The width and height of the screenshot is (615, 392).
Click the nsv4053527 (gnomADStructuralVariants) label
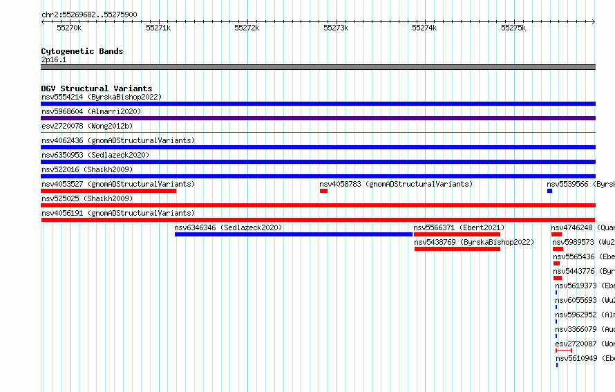tap(118, 184)
